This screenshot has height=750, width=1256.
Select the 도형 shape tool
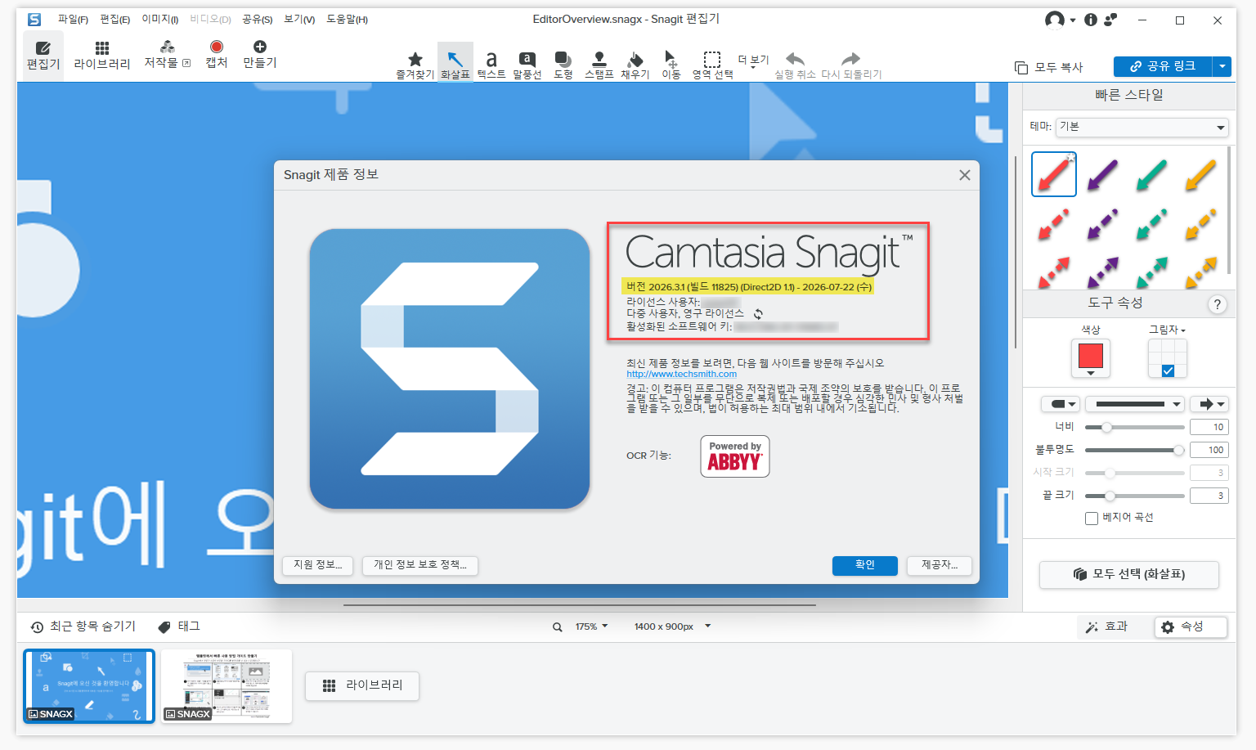click(563, 64)
